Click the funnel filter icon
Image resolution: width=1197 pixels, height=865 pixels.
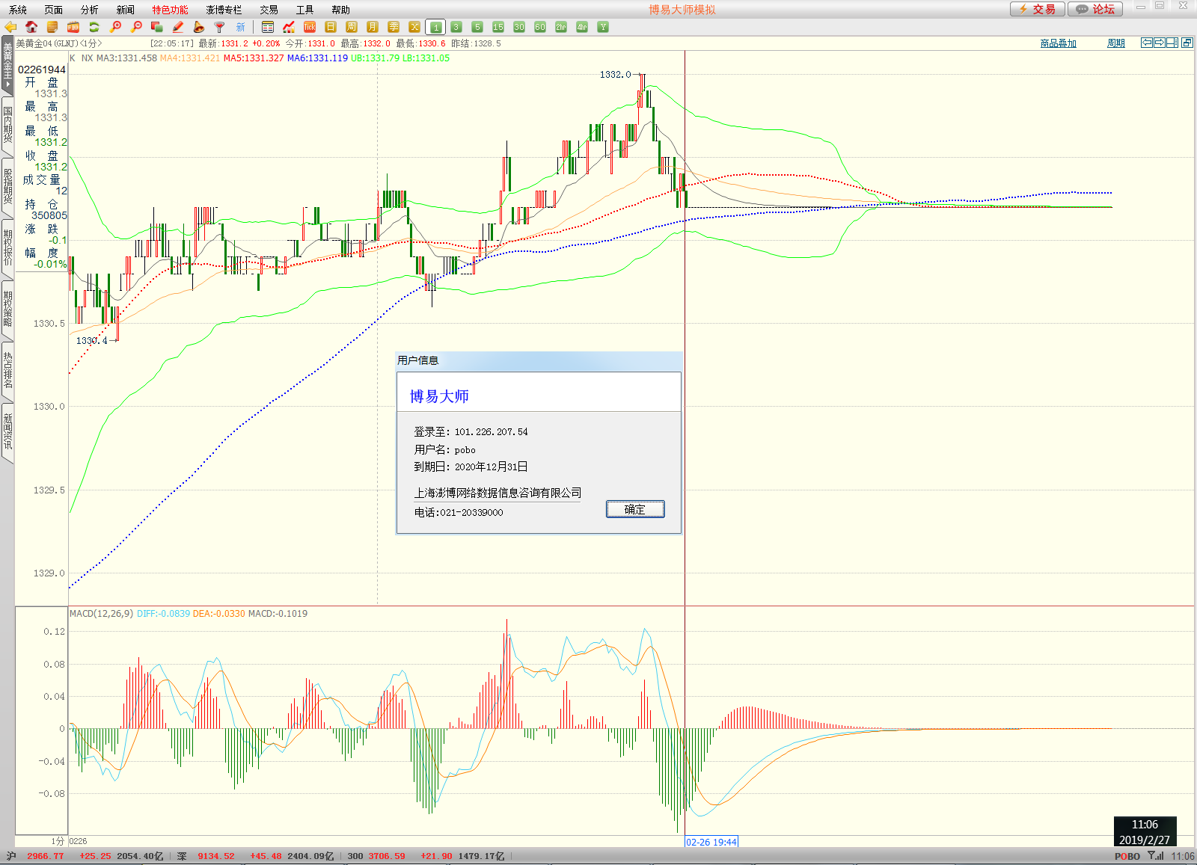[220, 27]
